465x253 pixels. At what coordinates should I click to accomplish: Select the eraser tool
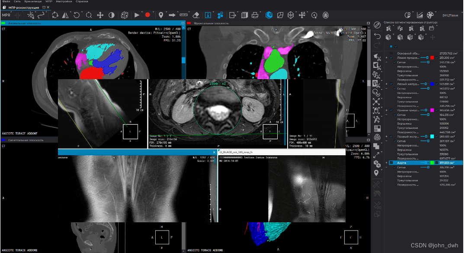[x=196, y=15]
